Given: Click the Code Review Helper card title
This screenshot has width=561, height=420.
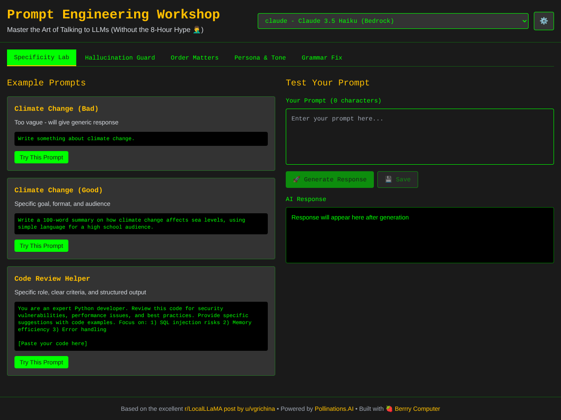Looking at the screenshot, I should click(x=52, y=279).
